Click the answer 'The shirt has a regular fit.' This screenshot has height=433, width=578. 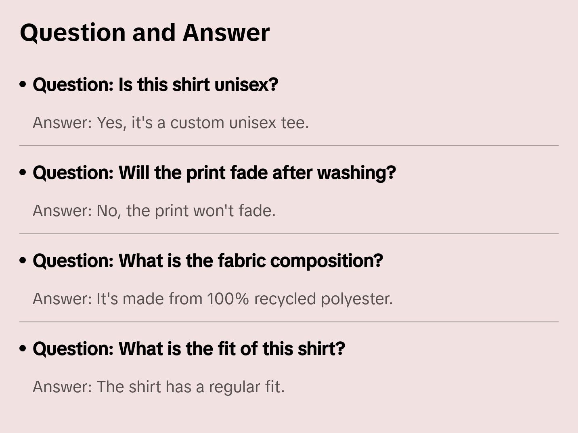159,387
